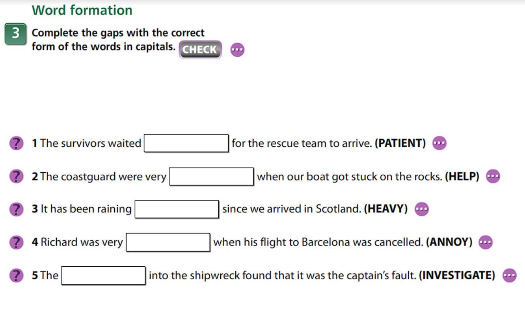Click the 'Word formation' heading

point(82,10)
